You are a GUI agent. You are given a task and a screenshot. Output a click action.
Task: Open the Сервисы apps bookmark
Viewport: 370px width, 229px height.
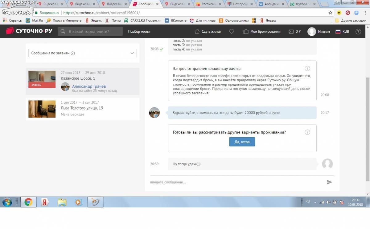(13, 20)
